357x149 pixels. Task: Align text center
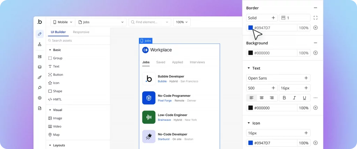[261, 98]
